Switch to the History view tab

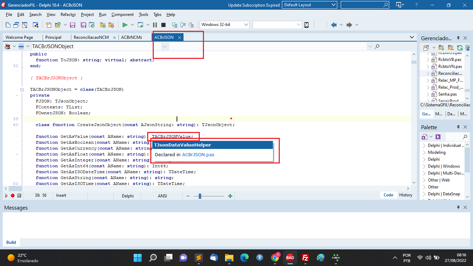click(406, 195)
